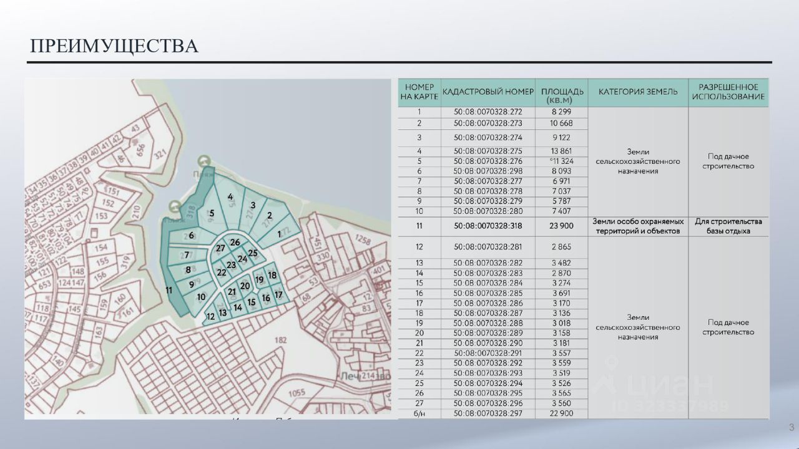This screenshot has width=799, height=449.
Task: Click the slide page number 3
Action: (792, 427)
